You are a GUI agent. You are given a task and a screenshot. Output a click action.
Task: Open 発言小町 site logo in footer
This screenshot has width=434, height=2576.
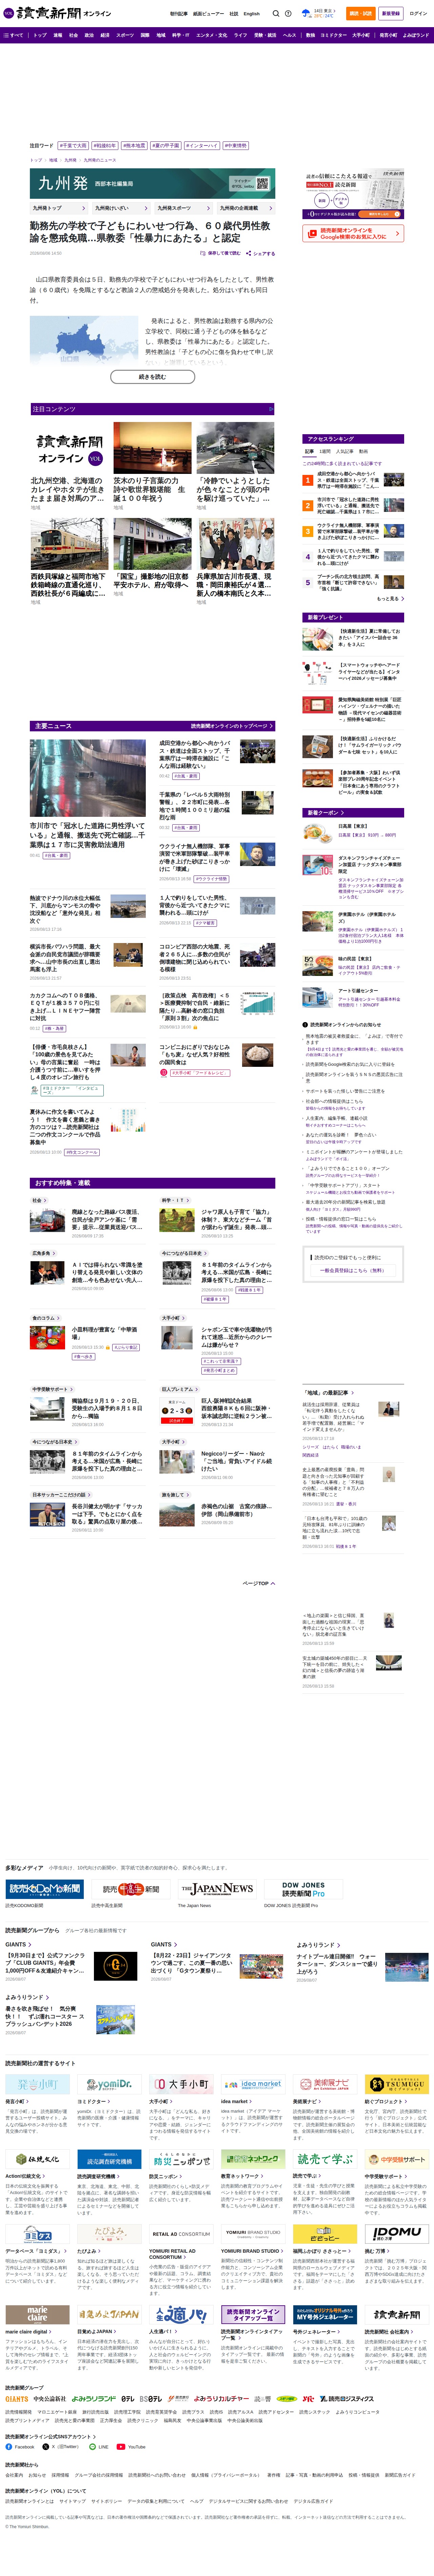click(x=37, y=2084)
